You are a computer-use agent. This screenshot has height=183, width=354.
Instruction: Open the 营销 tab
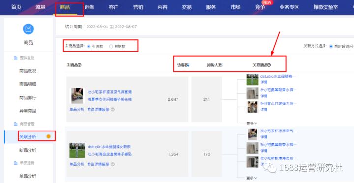[x=138, y=7]
